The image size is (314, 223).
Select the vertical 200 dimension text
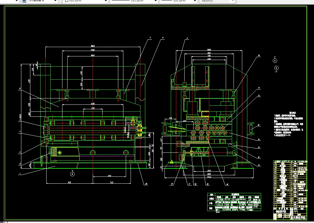pyautogui.click(x=81, y=84)
